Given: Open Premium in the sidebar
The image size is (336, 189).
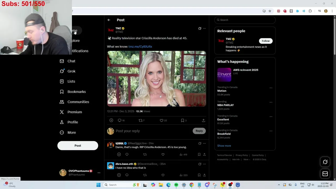Looking at the screenshot, I should point(71,112).
